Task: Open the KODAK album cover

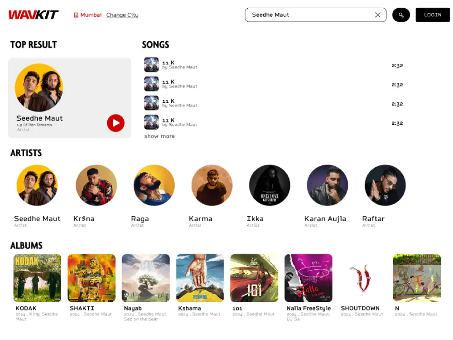Action: click(x=37, y=278)
